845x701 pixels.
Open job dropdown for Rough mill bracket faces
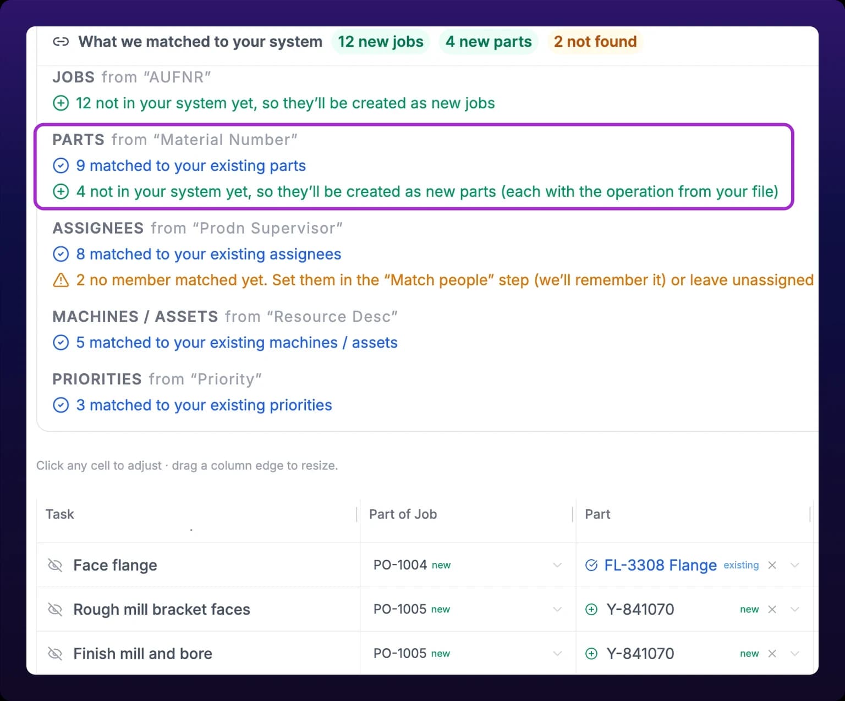557,609
